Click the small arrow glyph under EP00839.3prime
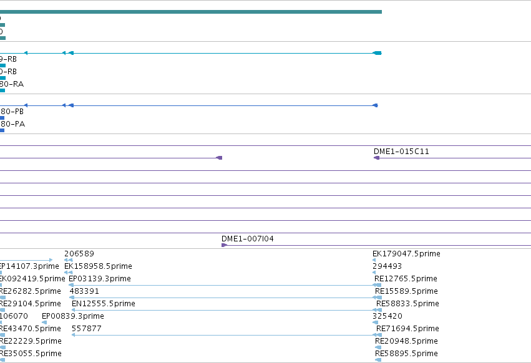The width and height of the screenshot is (531, 363). [x=44, y=322]
